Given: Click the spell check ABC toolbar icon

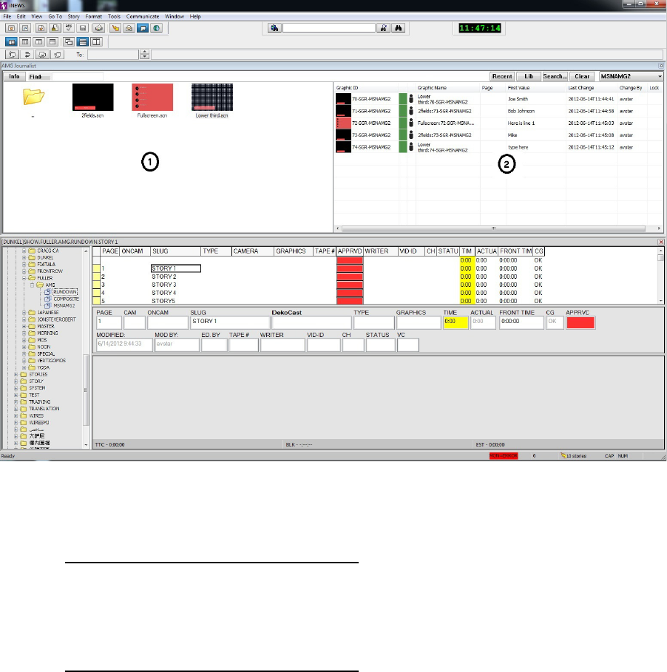Looking at the screenshot, I should pos(69,28).
